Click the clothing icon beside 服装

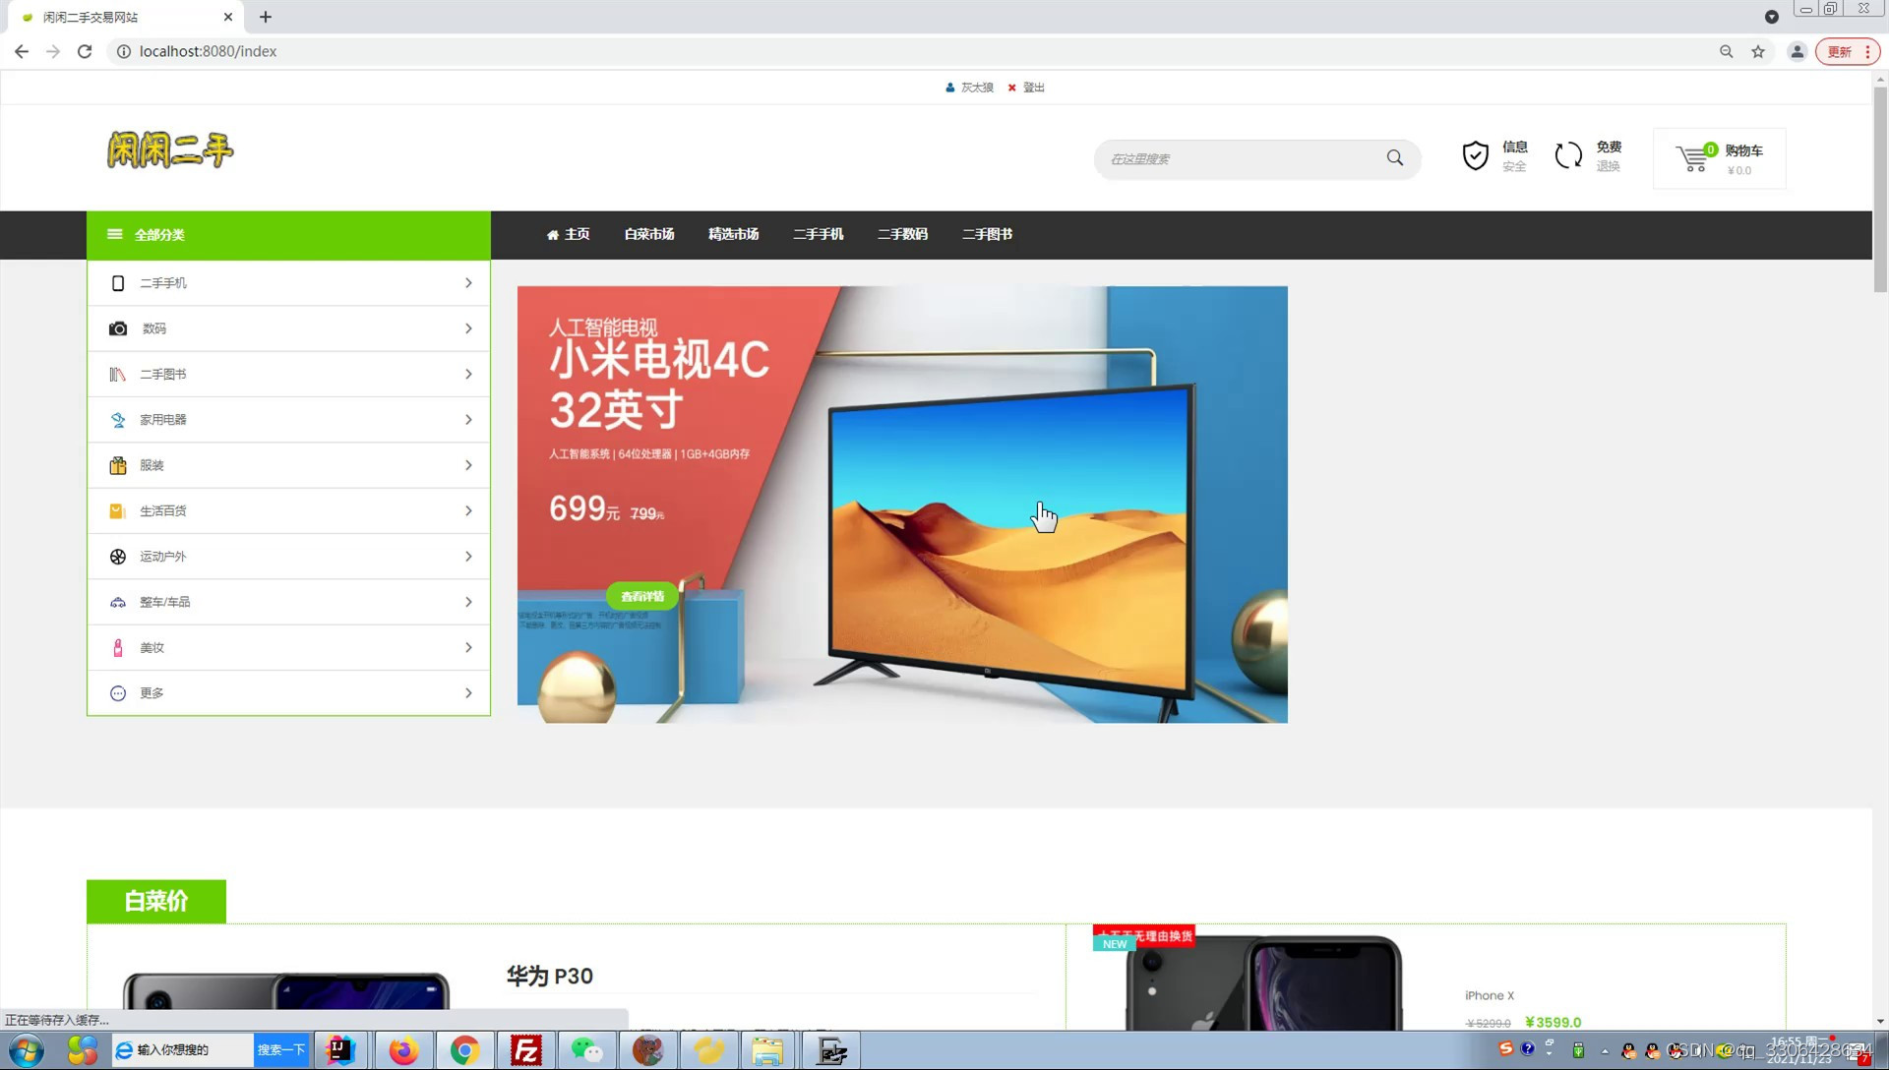pos(118,465)
